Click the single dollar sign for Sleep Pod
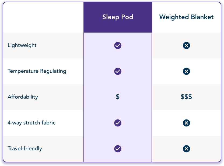The image size is (224, 166). [x=118, y=97]
